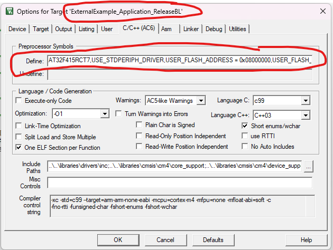This screenshot has width=333, height=250.
Task: Click the Define preprocessor symbols field
Action: click(x=180, y=62)
